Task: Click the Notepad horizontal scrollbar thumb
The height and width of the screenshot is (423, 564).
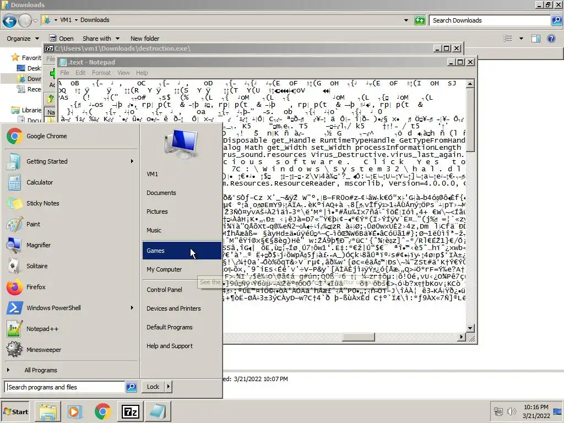Action: 358,337
